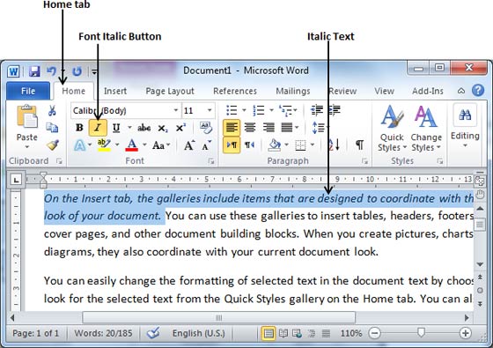Sort the selection alphabetically

pyautogui.click(x=334, y=144)
